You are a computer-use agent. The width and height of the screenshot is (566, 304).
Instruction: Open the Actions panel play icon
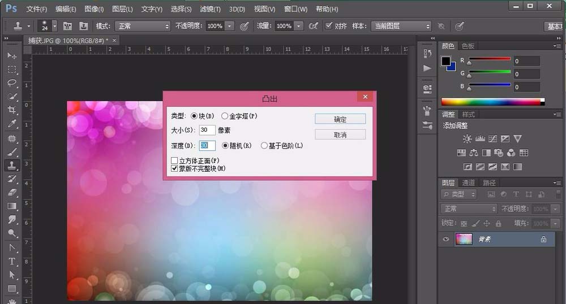(427, 68)
